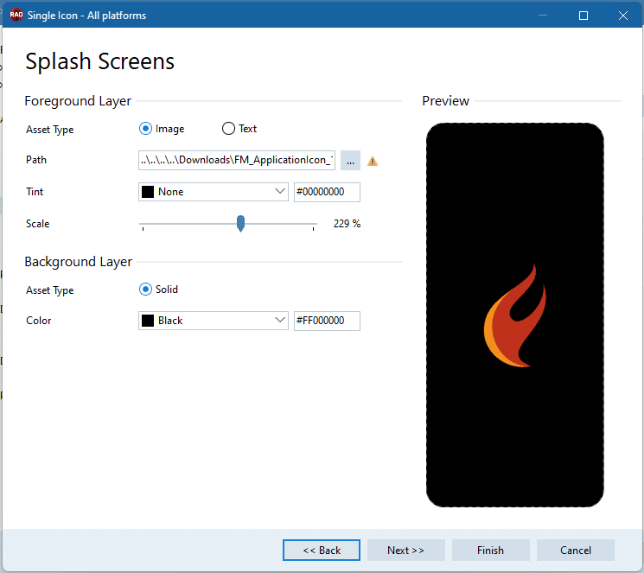Click the Preview section label
This screenshot has width=644, height=573.
[446, 101]
